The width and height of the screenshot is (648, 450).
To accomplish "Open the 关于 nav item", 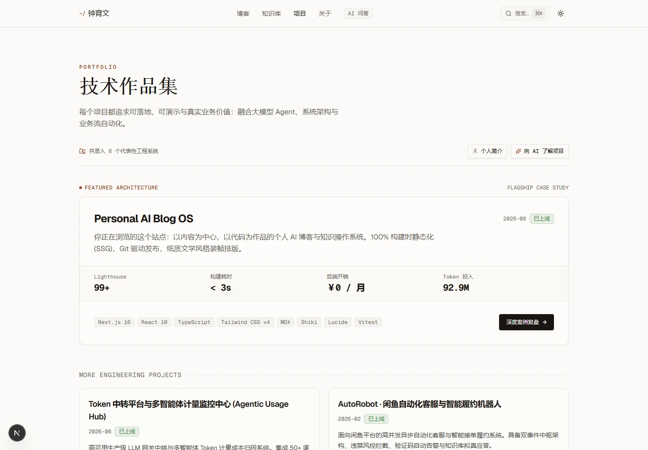I will pos(325,13).
